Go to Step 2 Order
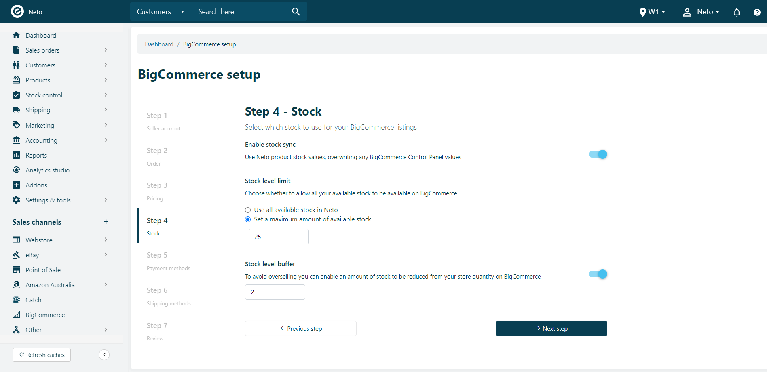767x372 pixels. click(157, 156)
